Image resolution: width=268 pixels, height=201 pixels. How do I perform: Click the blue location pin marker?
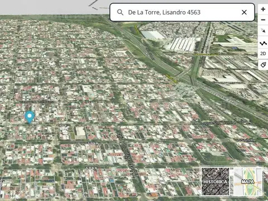30,117
